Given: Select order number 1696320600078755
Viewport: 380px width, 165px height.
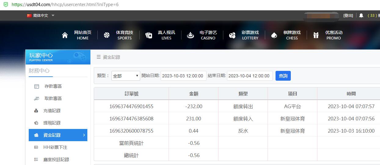Looking at the screenshot, I should tap(131, 131).
